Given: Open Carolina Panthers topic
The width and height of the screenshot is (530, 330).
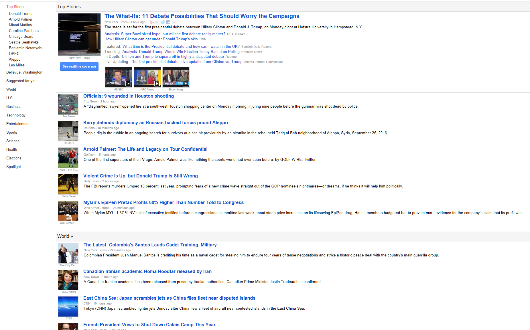Looking at the screenshot, I should (x=24, y=31).
